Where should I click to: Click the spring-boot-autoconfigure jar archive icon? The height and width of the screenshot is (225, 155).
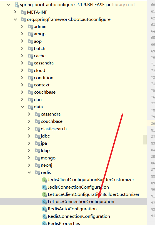[17, 5]
